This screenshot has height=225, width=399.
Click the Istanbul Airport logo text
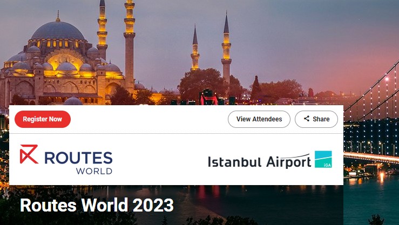tap(260, 161)
